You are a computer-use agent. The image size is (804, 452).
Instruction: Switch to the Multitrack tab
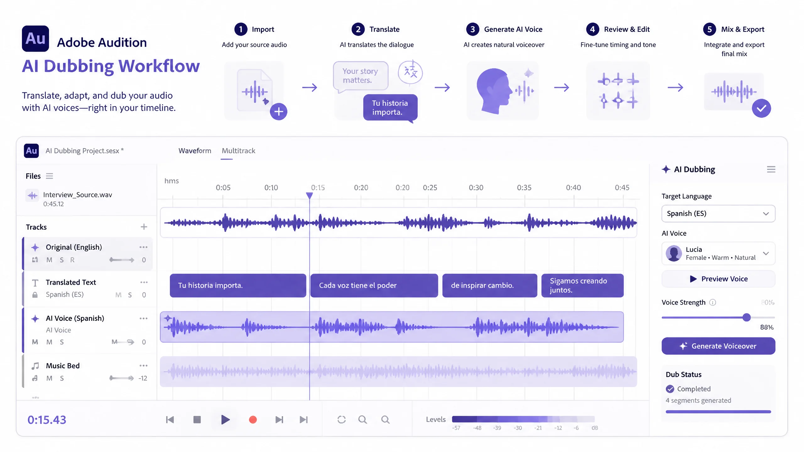[x=238, y=151]
